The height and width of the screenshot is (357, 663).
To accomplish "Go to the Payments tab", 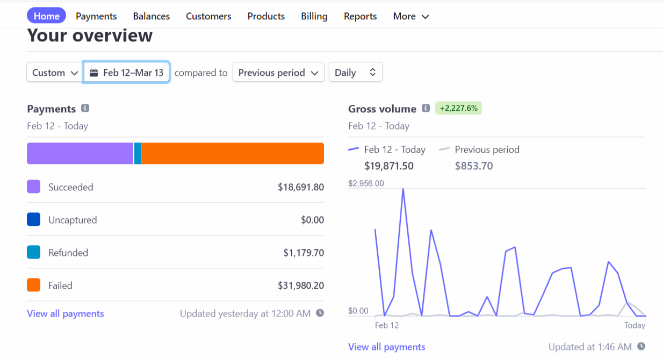I will click(x=96, y=16).
